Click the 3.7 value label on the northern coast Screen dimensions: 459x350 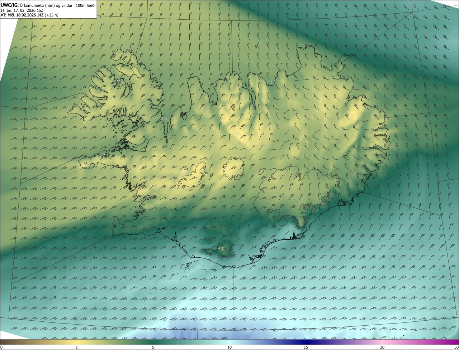tap(273, 82)
